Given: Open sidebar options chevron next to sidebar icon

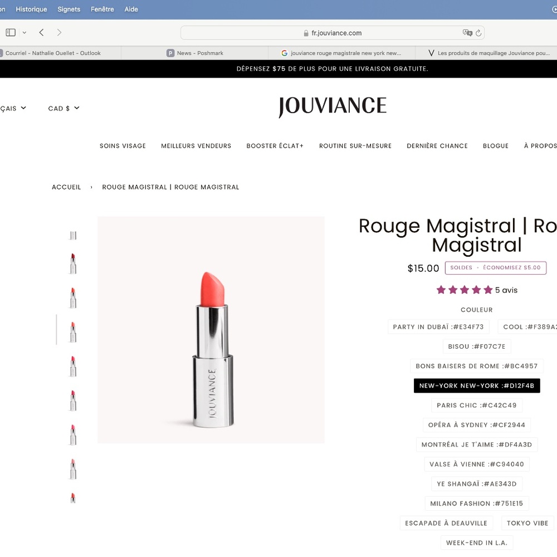Looking at the screenshot, I should [x=24, y=33].
